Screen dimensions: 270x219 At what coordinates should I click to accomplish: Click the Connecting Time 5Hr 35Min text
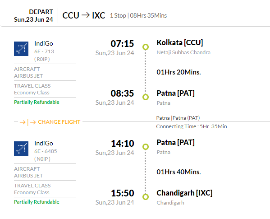point(192,126)
